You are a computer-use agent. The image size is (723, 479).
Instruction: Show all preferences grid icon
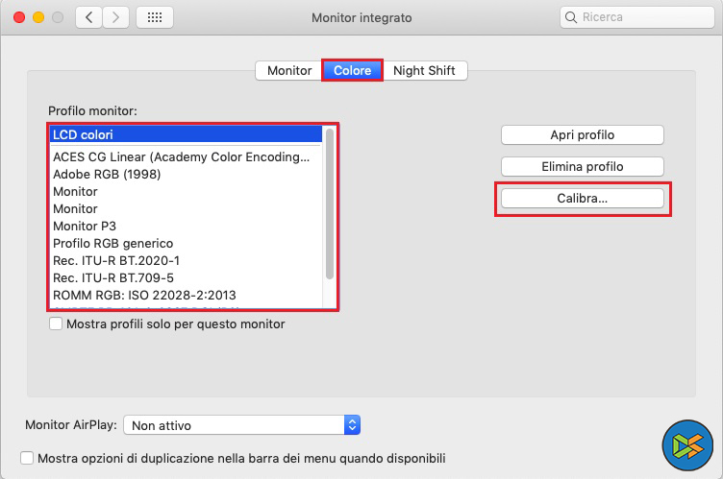click(x=155, y=17)
